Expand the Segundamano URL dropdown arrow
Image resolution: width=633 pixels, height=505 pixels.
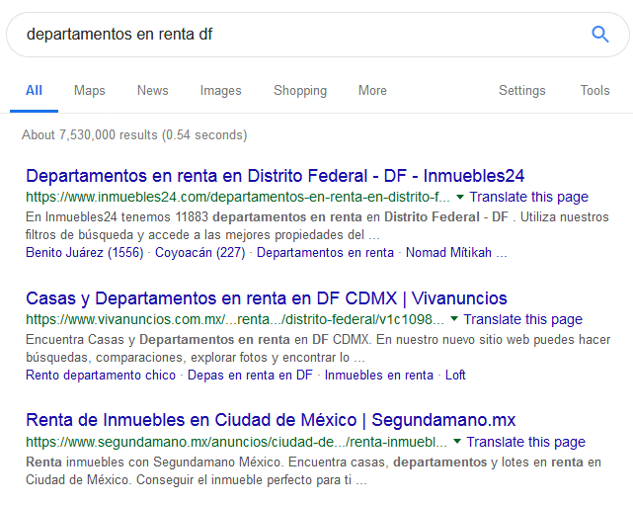(457, 442)
